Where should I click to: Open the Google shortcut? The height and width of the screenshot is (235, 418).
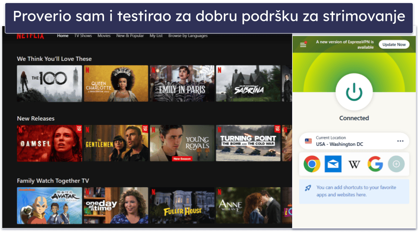click(375, 164)
